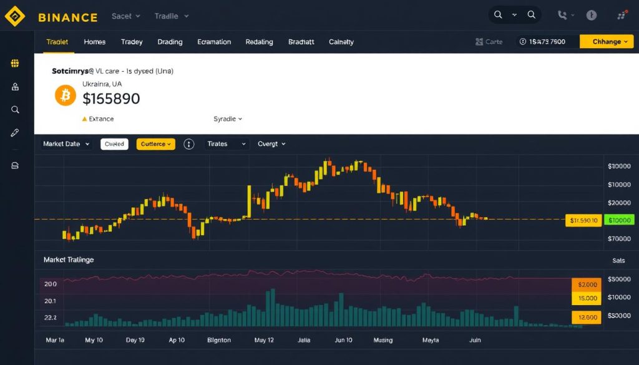Click the magnifier icon in left sidebar
The width and height of the screenshot is (639, 365).
[15, 110]
